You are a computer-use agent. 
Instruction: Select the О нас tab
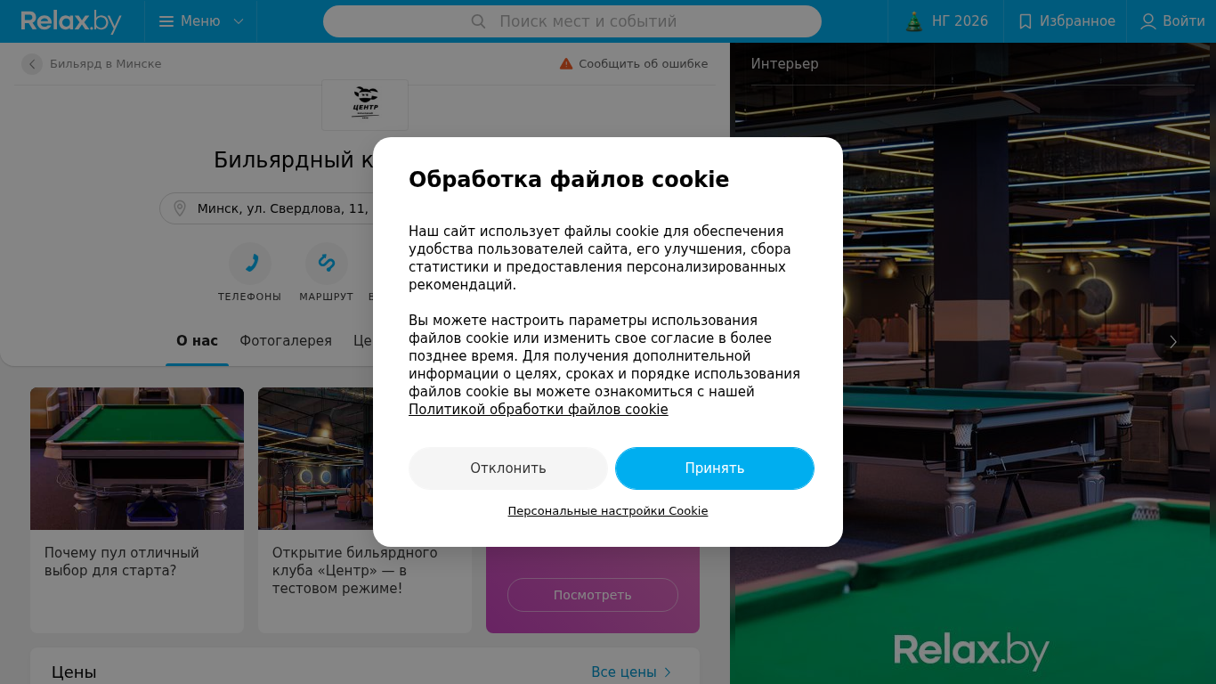(x=197, y=341)
